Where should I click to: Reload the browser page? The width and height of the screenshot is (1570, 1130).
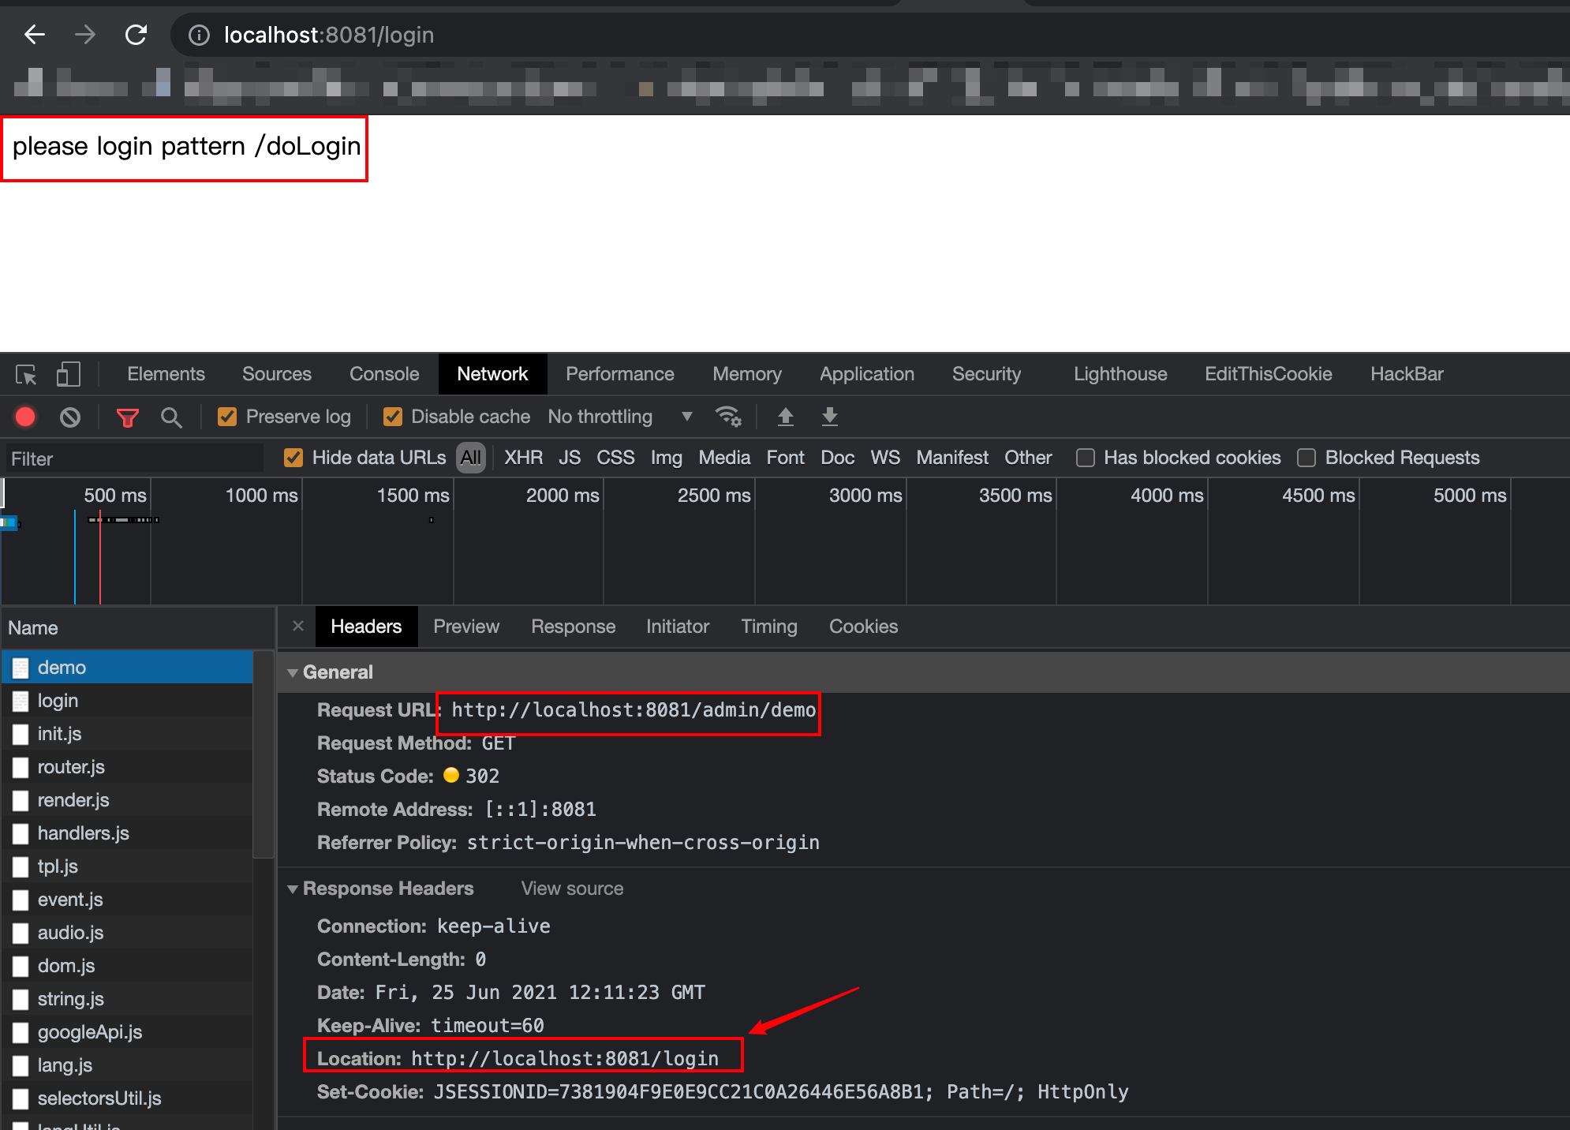(136, 35)
